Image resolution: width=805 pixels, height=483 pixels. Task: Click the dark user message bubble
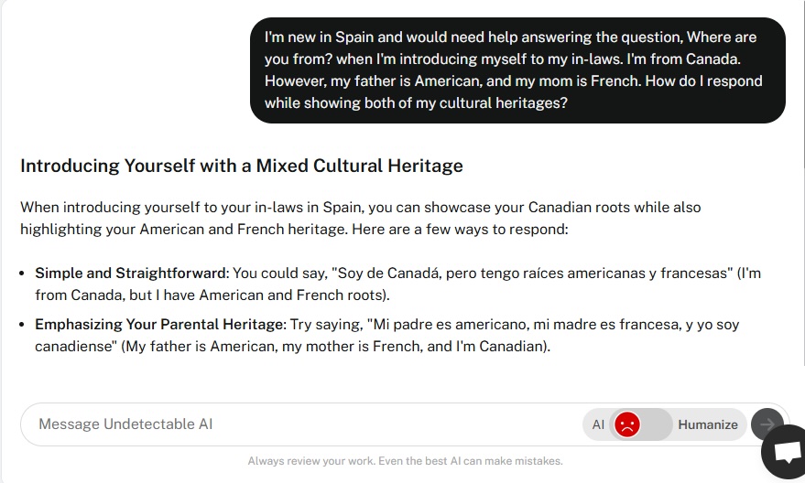click(517, 70)
